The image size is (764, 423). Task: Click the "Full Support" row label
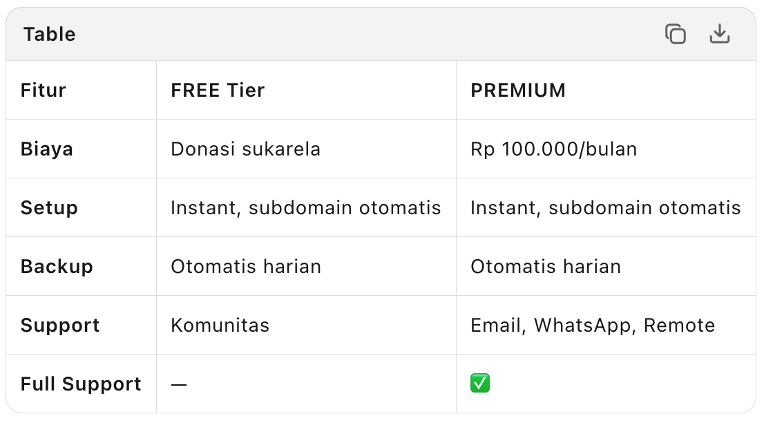tap(81, 384)
